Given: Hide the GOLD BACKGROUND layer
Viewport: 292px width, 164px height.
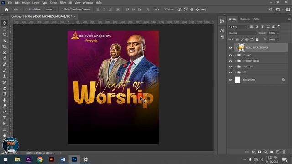Looking at the screenshot, I should click(230, 48).
